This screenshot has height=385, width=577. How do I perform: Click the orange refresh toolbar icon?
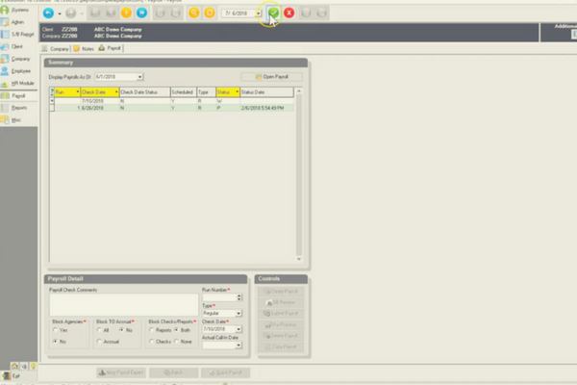[210, 13]
